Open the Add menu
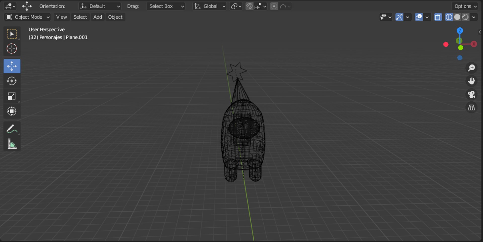 (x=98, y=17)
